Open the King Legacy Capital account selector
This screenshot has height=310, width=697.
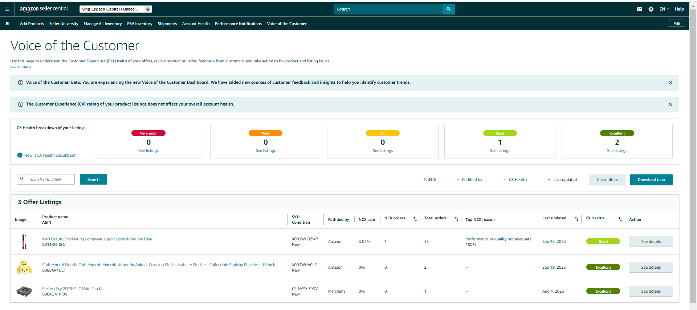116,9
